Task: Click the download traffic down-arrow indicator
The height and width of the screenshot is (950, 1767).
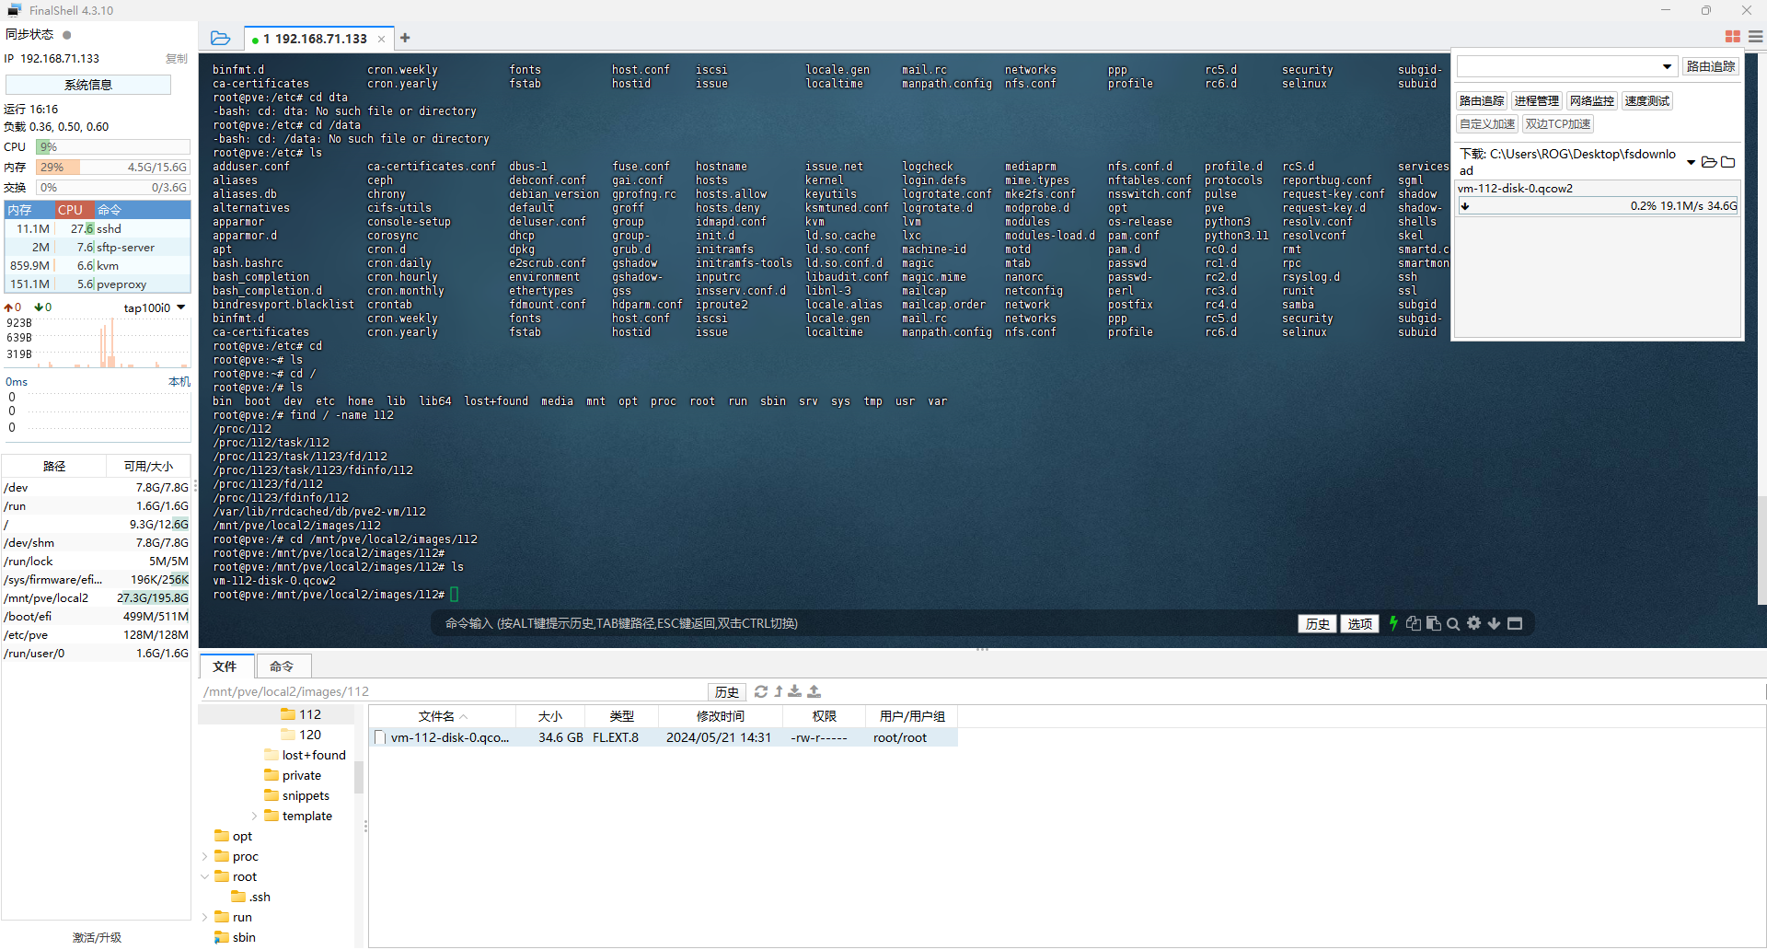Action: pos(39,307)
